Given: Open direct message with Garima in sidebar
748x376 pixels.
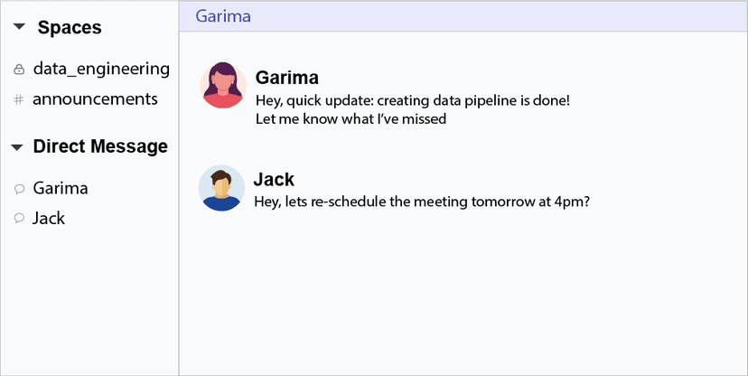Looking at the screenshot, I should pos(60,188).
